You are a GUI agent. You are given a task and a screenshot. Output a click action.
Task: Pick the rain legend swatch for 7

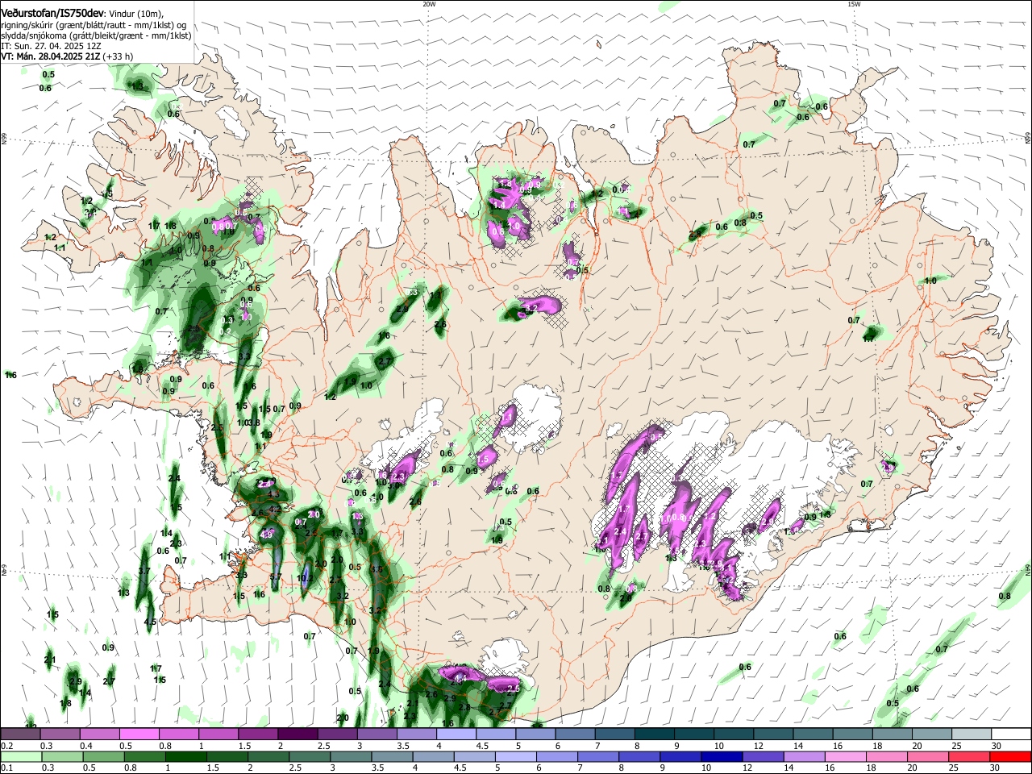598,756
